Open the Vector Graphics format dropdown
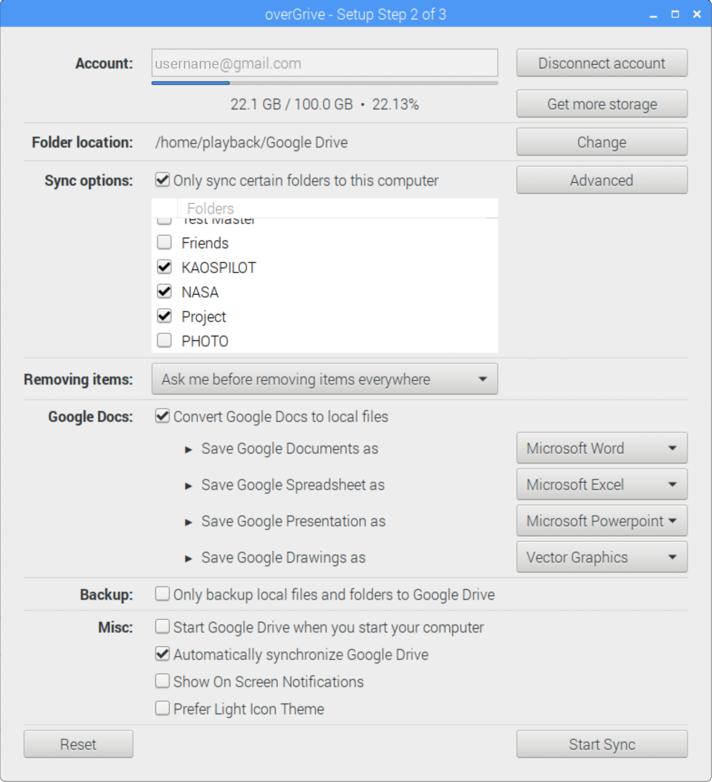This screenshot has width=712, height=782. click(x=601, y=557)
